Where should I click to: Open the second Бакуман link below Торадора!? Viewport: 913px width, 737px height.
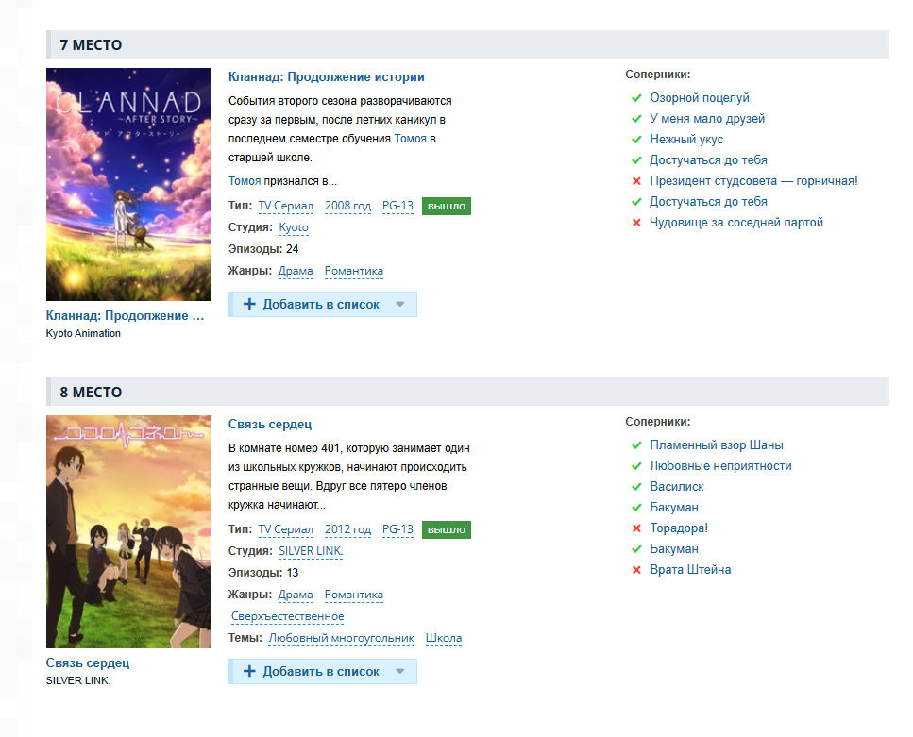674,549
